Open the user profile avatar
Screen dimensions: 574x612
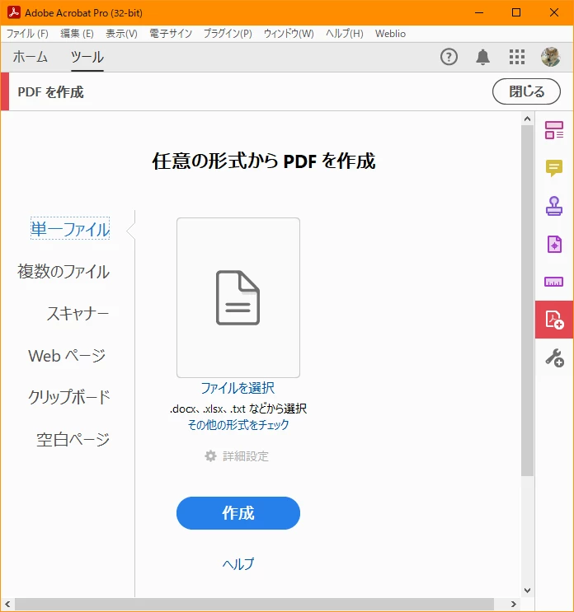pos(551,57)
